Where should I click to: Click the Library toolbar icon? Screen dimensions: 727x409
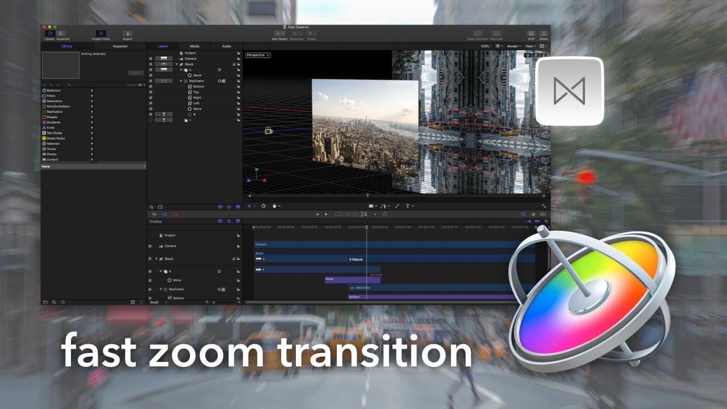(49, 34)
